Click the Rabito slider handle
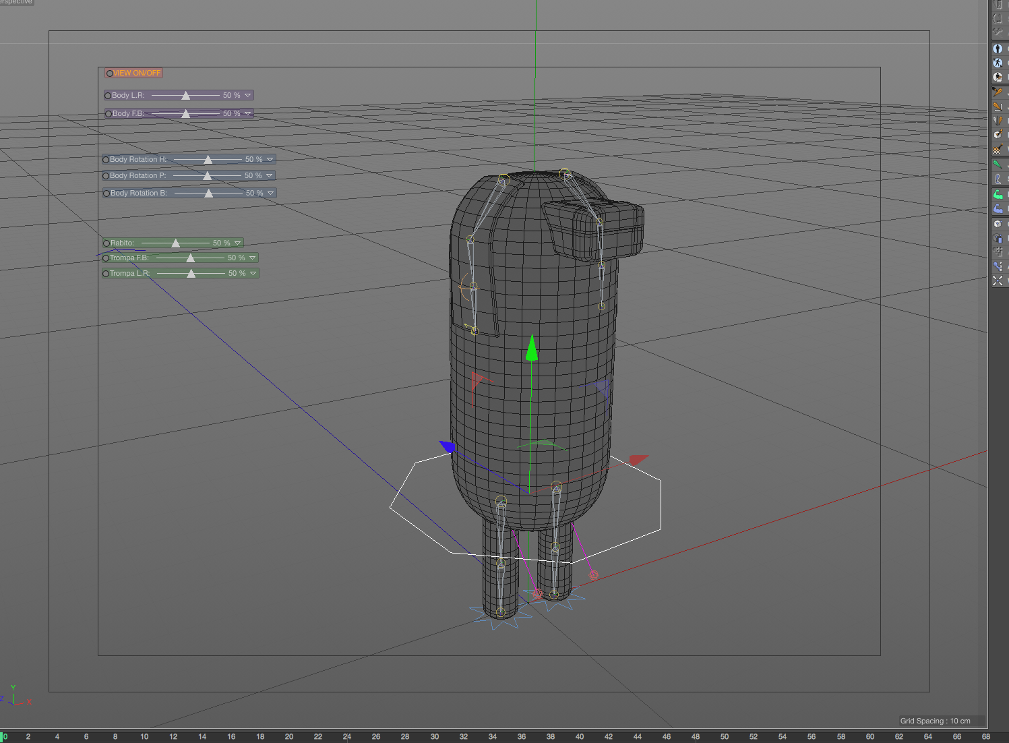This screenshot has height=743, width=1009. point(176,243)
